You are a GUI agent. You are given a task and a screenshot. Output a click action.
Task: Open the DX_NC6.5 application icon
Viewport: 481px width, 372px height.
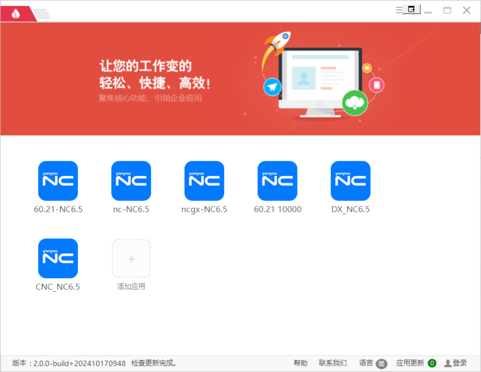351,181
